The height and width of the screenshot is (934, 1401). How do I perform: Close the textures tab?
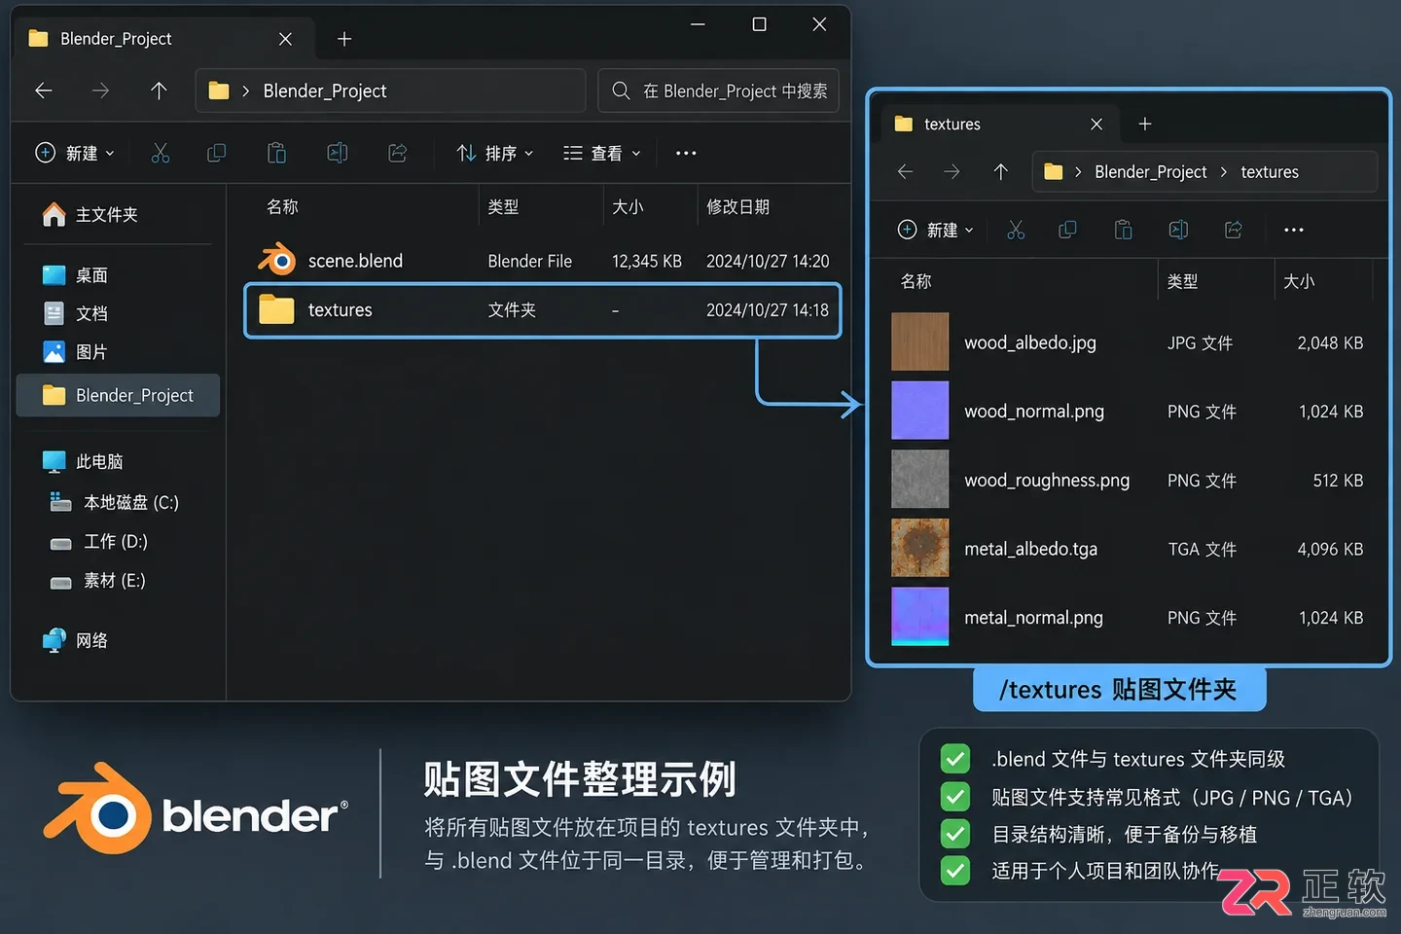pyautogui.click(x=1096, y=124)
